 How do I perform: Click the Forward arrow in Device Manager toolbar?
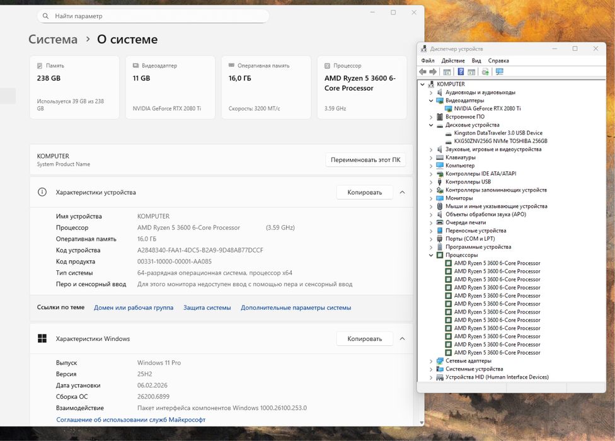[433, 72]
